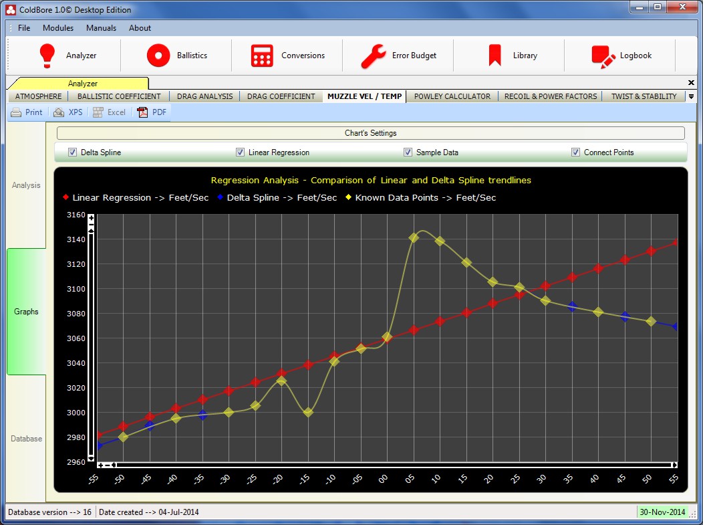Click the 'Known Data Points -> Feet/Sec' legend text

tap(426, 197)
